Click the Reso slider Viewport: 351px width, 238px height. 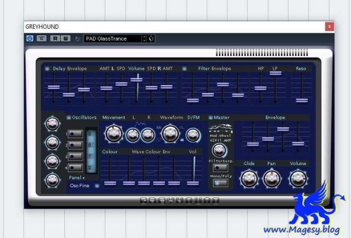pos(302,101)
